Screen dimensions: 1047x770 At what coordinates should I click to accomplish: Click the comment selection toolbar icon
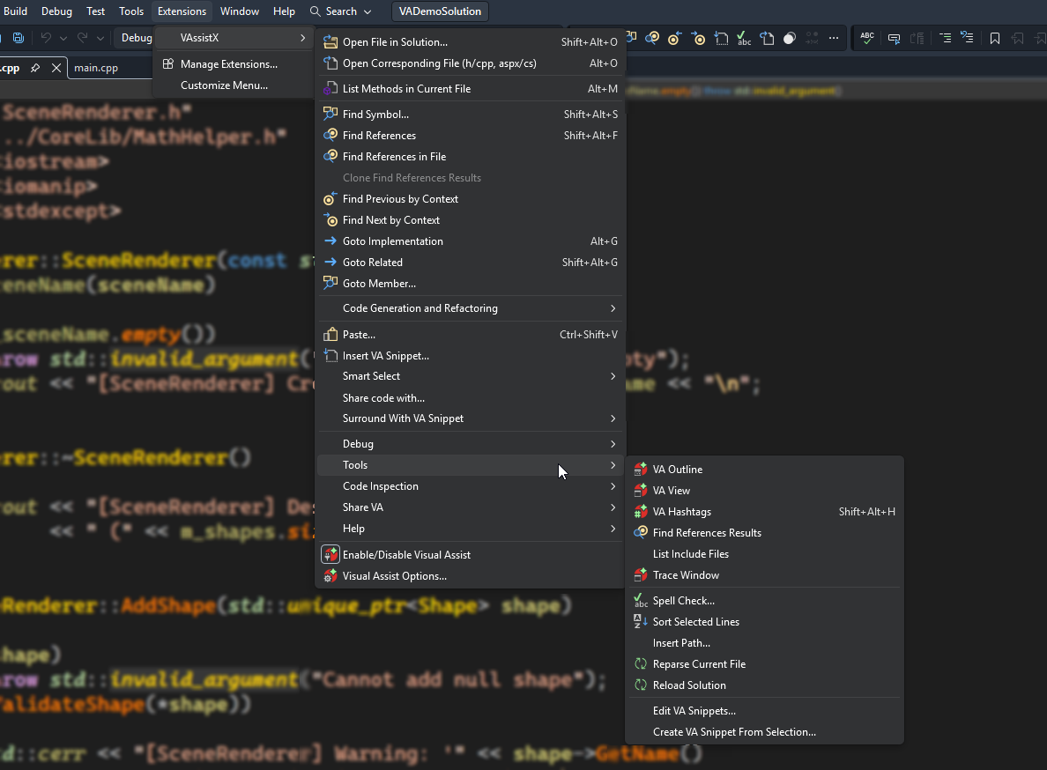pos(894,38)
